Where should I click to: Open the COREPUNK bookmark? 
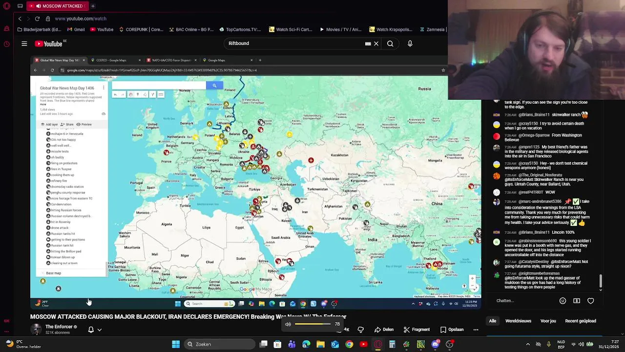(141, 29)
